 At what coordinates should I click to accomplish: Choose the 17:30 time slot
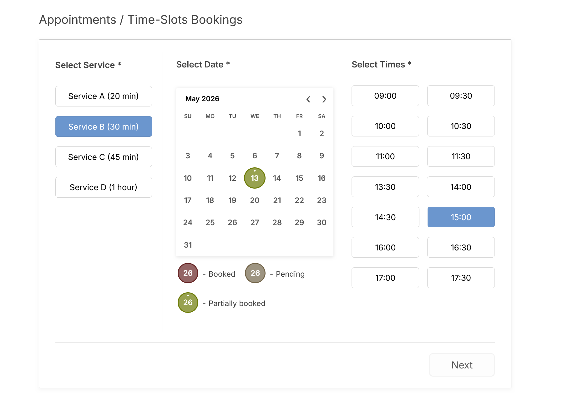tap(461, 278)
